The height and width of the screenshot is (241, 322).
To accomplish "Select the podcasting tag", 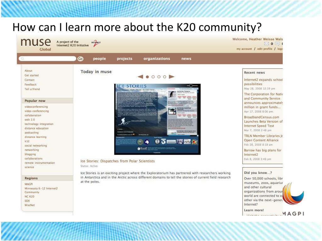I will 32,133.
